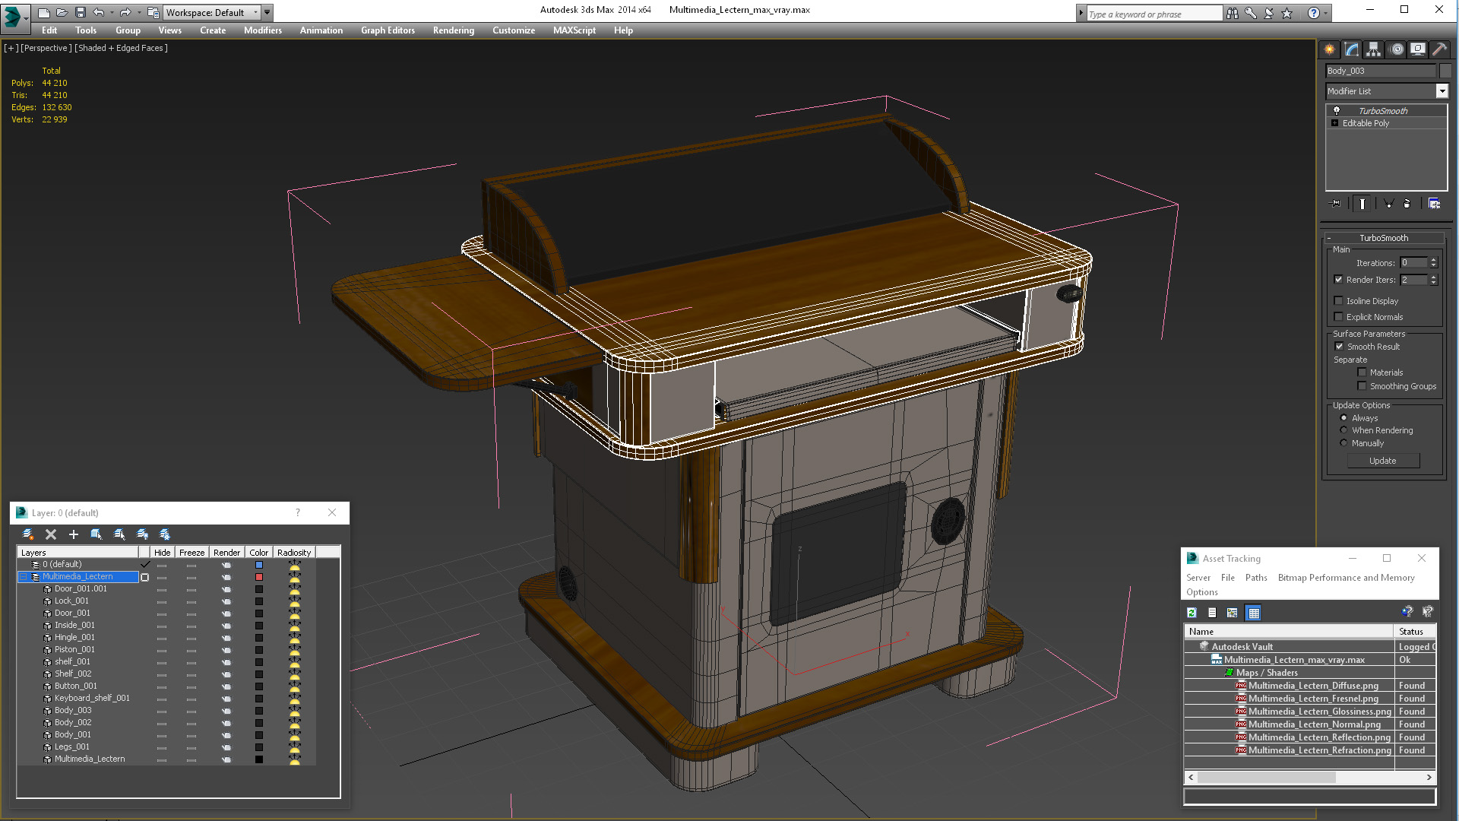Select the Manually update option
This screenshot has width=1459, height=821.
pyautogui.click(x=1343, y=443)
